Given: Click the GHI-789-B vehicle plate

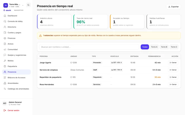Looking at the screenshot, I should tap(116, 70).
